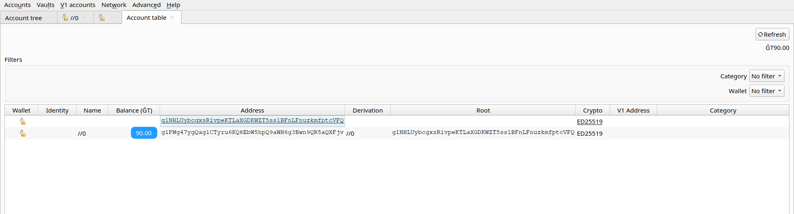794x214 pixels.
Task: Sort by the Balance column header
Action: pyautogui.click(x=134, y=110)
